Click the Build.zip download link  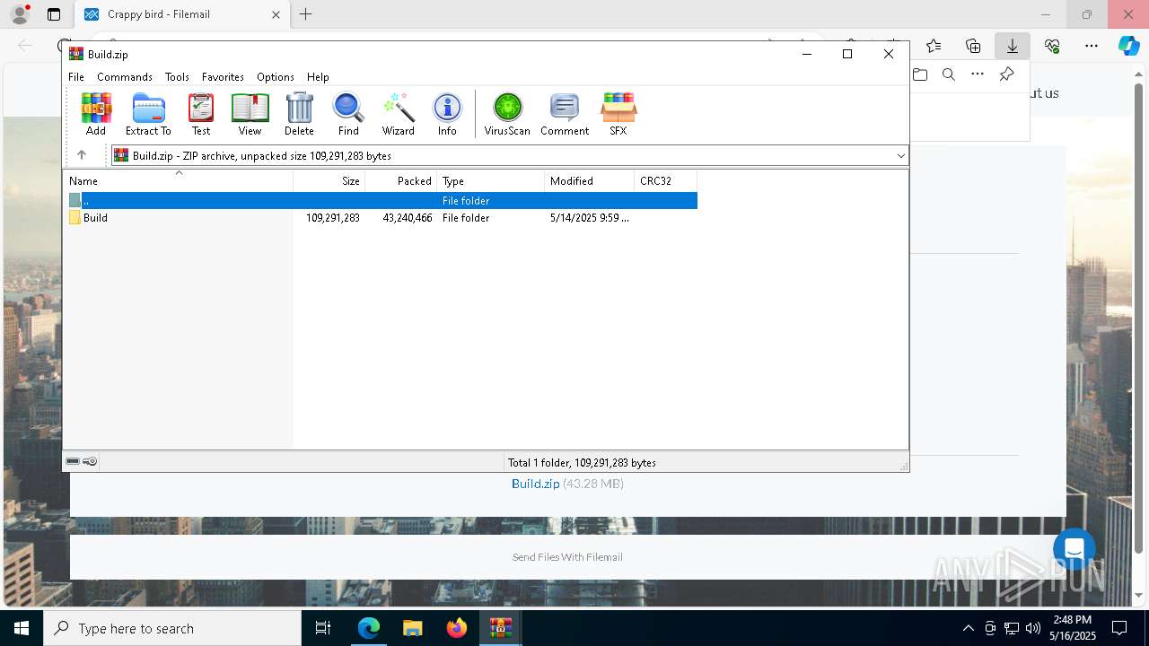536,484
